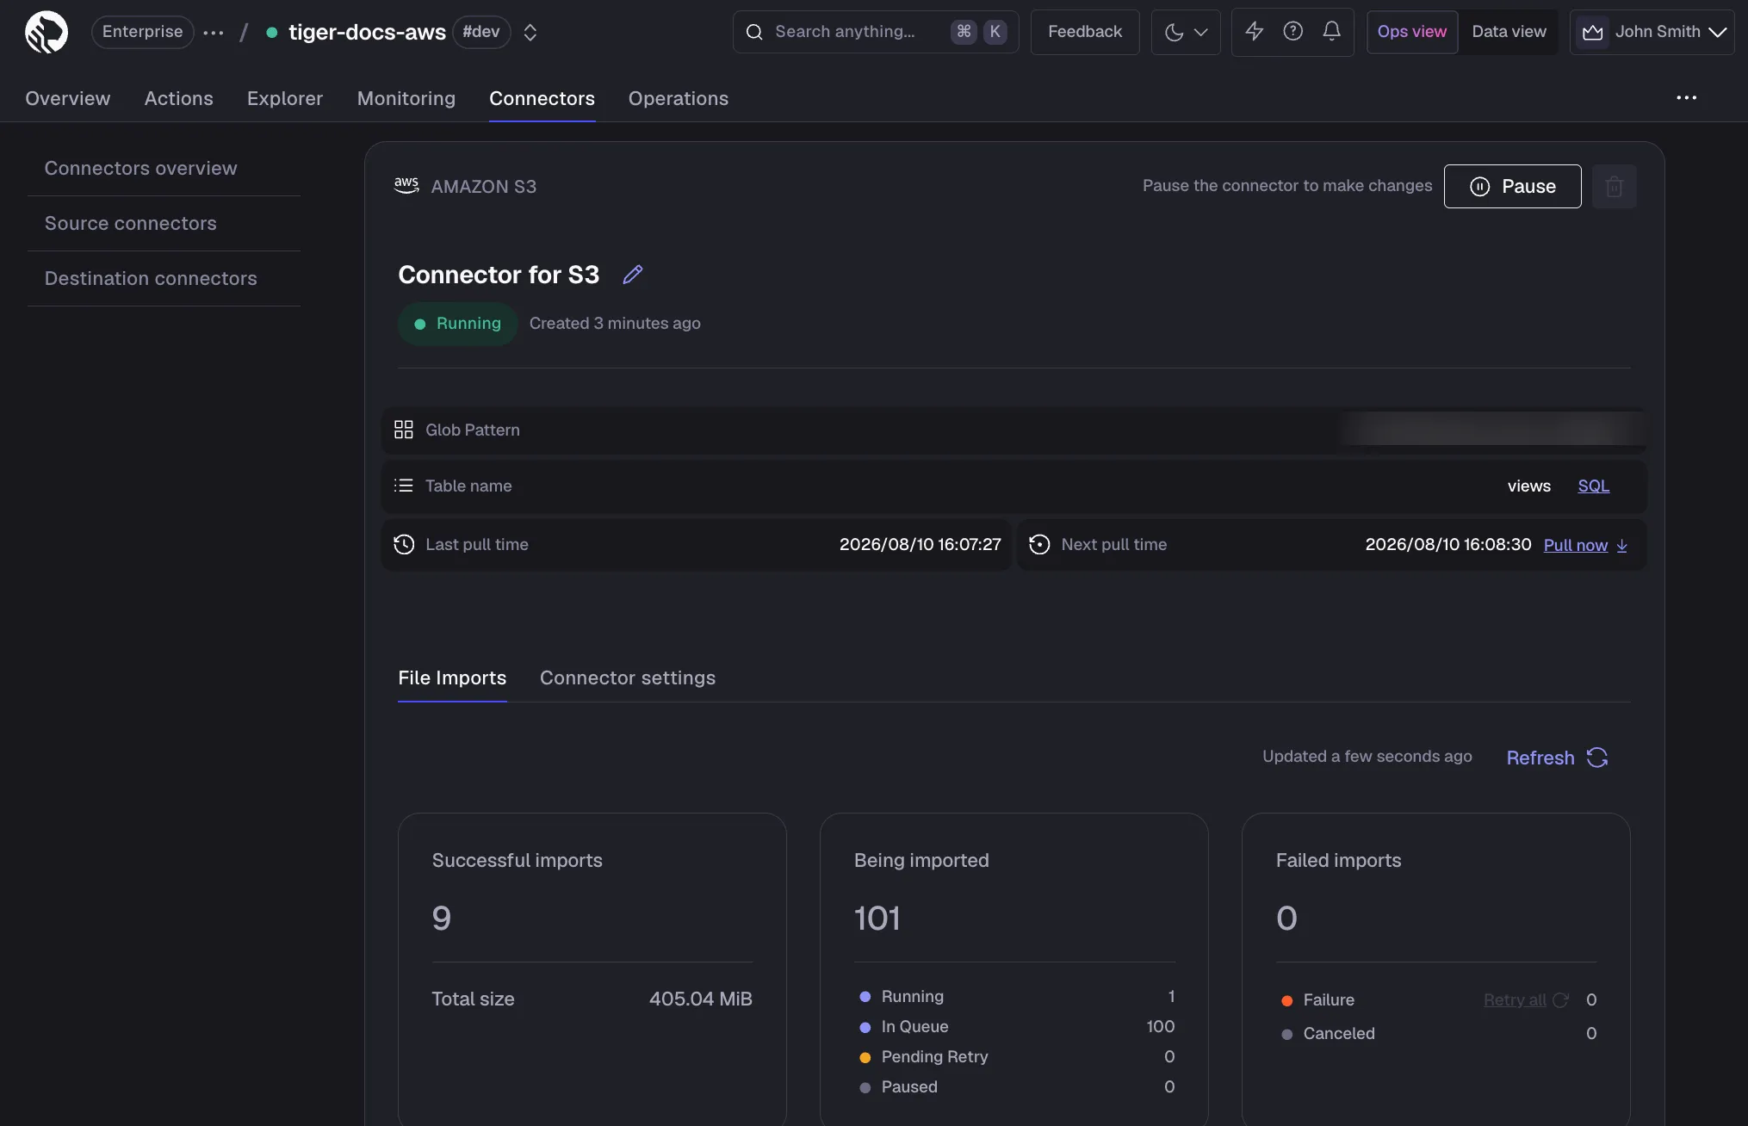
Task: Focus the Search anything field
Action: click(x=876, y=32)
